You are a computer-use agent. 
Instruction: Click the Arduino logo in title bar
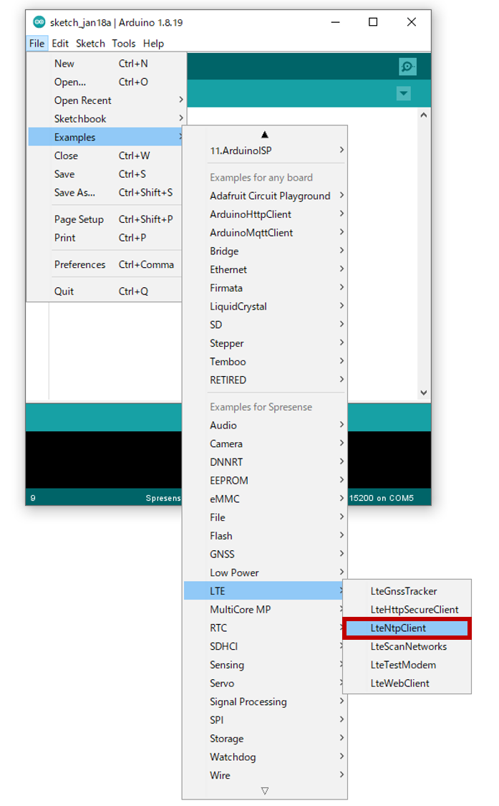(x=39, y=22)
